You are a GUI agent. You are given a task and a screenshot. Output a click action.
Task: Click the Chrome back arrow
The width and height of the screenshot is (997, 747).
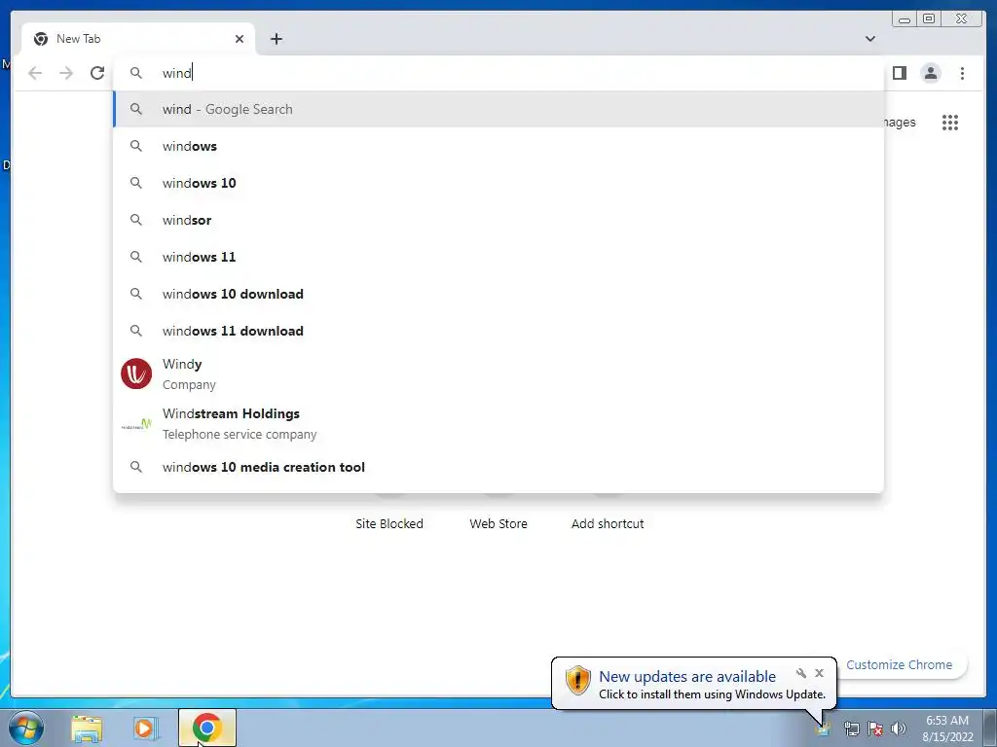(x=35, y=73)
